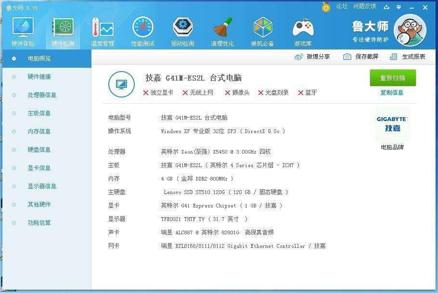This screenshot has height=293, width=438.
Task: Click the 光盘刻录 unavailable indicator
Action: (x=273, y=93)
